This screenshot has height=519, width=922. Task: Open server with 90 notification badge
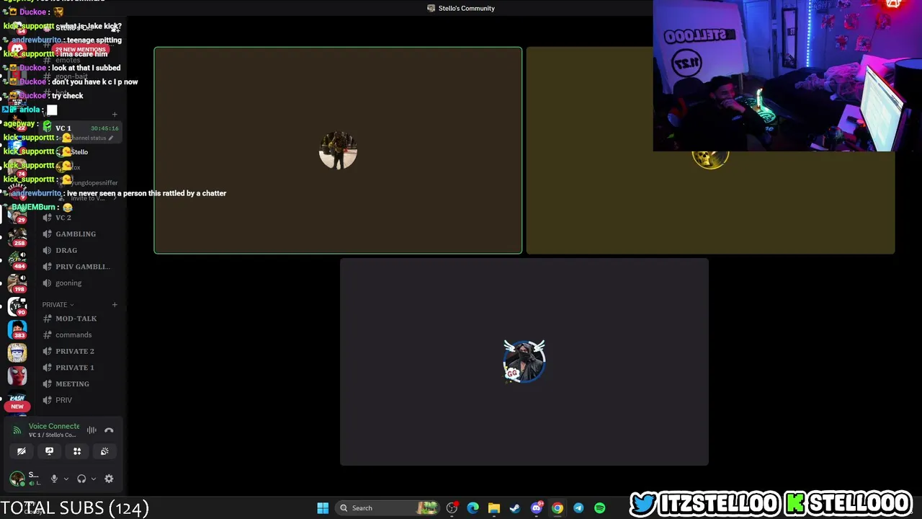click(17, 306)
